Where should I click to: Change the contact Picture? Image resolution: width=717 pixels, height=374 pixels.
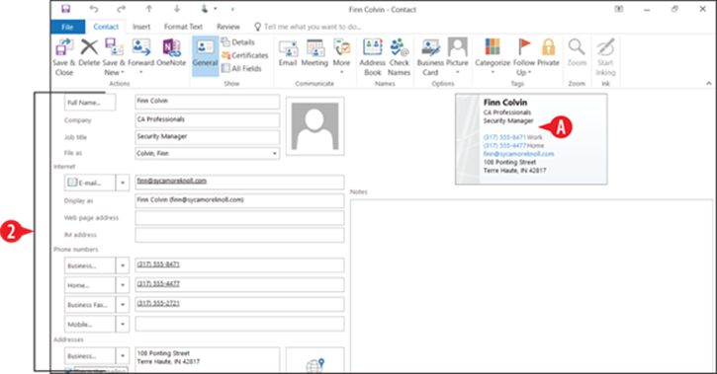[x=457, y=56]
